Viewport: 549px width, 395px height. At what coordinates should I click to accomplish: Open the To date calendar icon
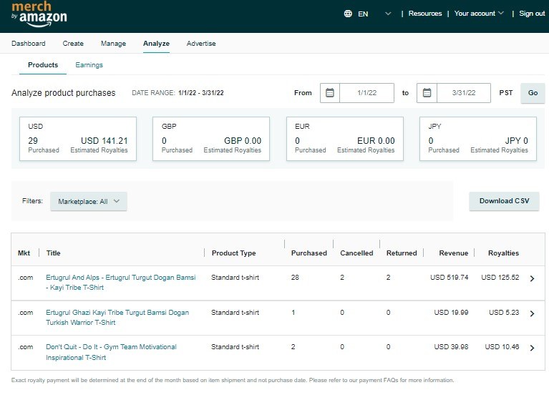click(x=427, y=93)
